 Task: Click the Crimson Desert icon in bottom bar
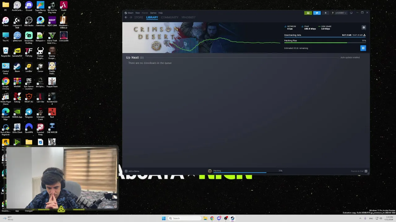tap(210, 171)
